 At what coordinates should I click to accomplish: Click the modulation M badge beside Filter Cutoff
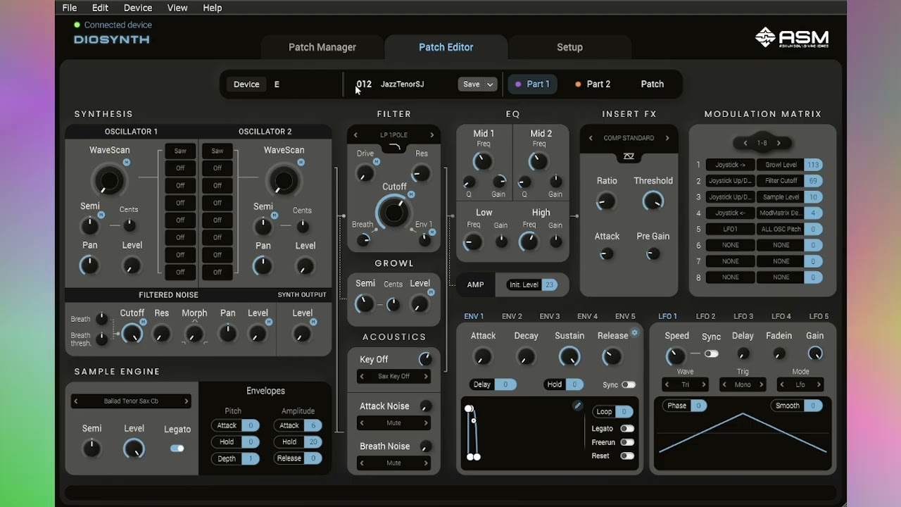(x=411, y=194)
